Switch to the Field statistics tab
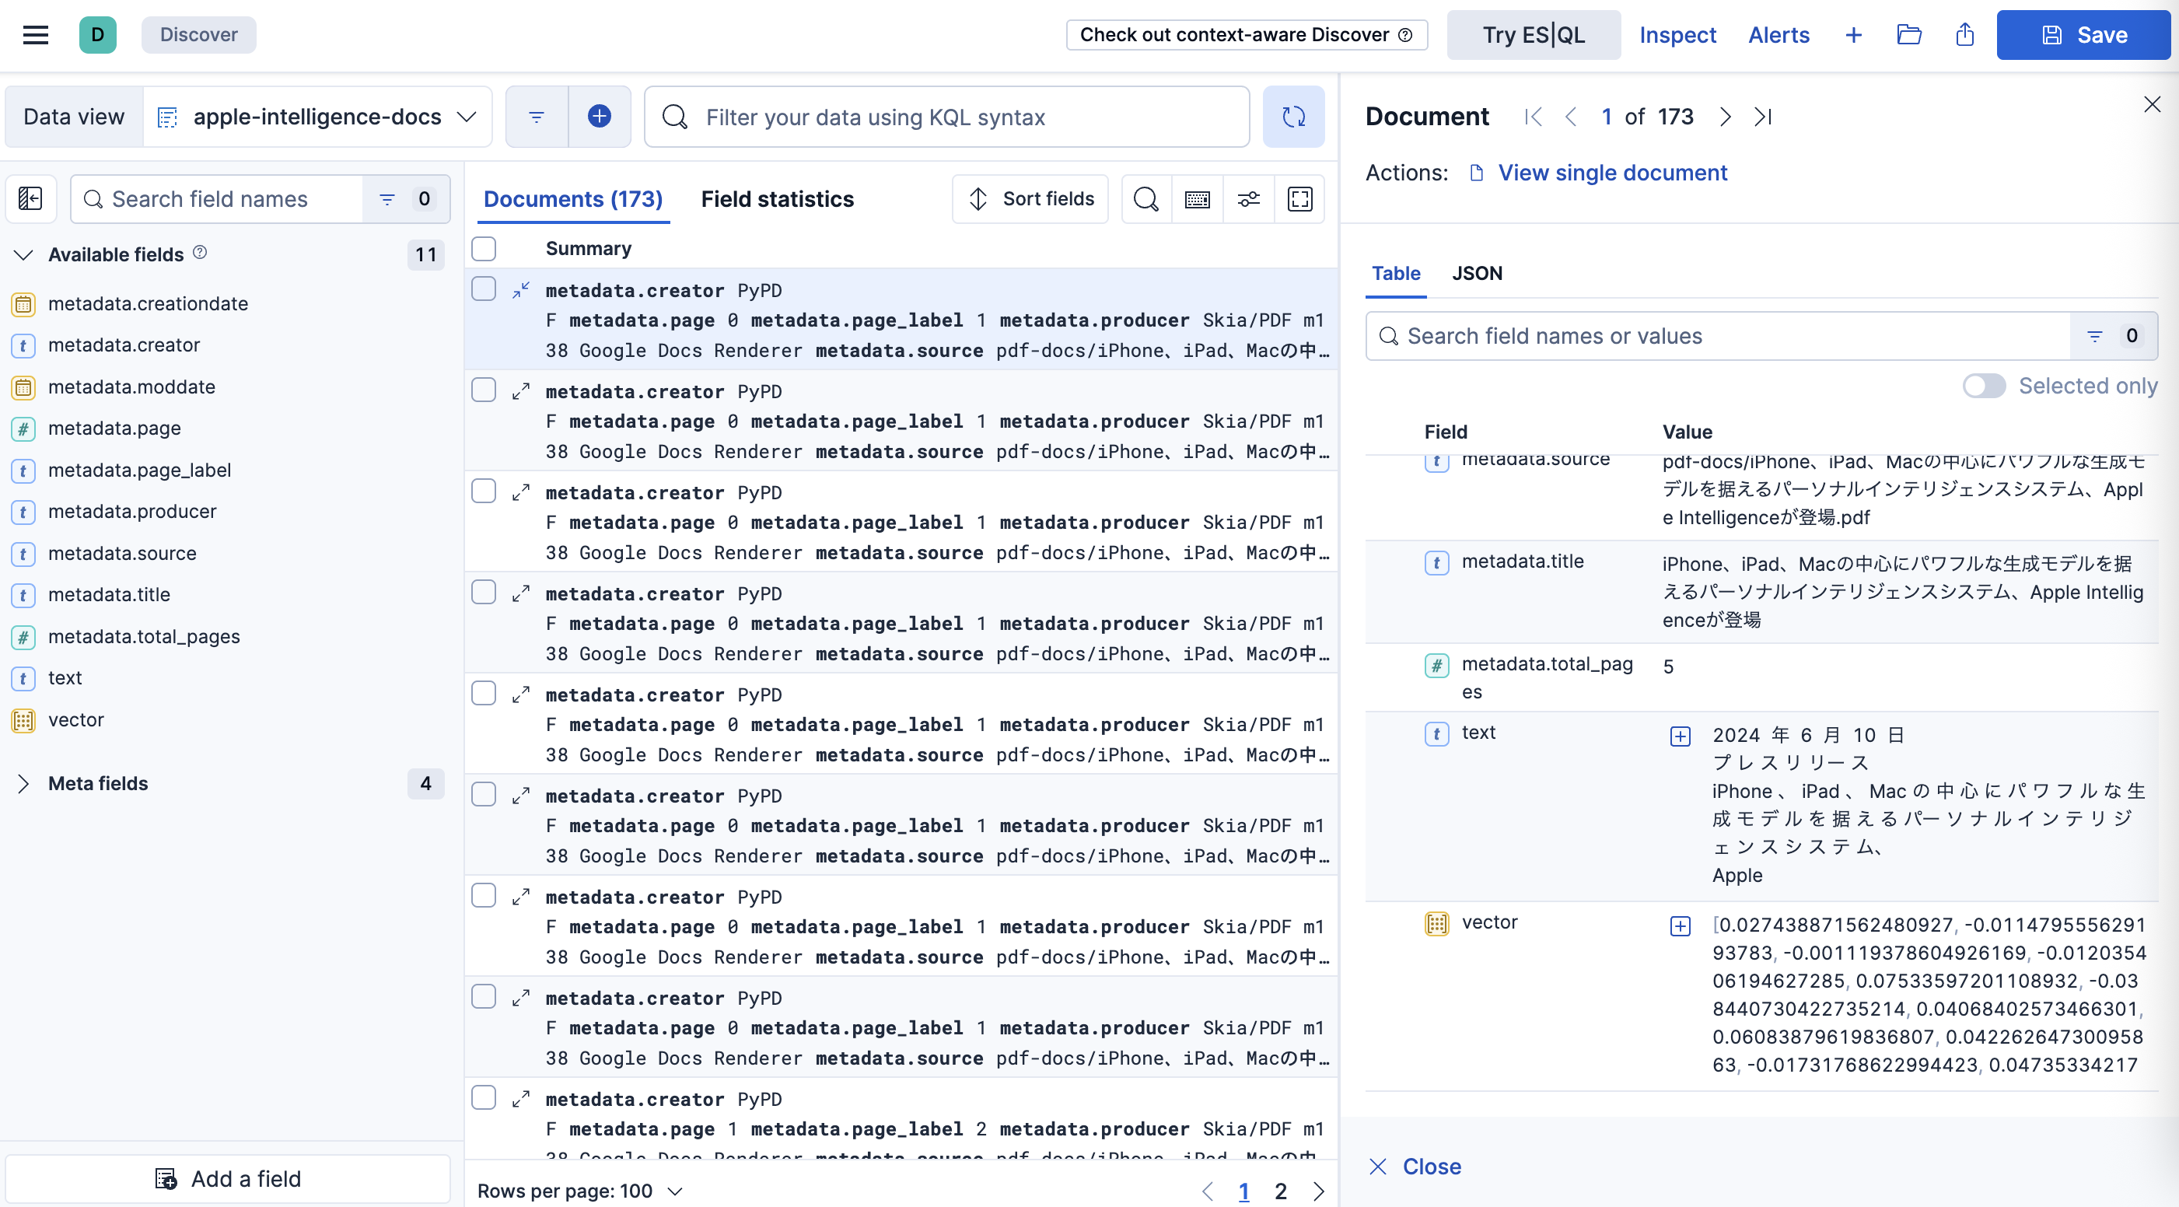 coord(777,199)
